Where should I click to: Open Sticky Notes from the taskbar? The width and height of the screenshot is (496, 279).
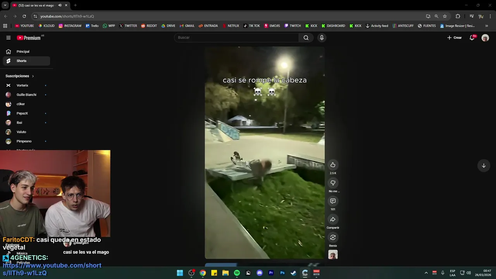[x=214, y=273]
